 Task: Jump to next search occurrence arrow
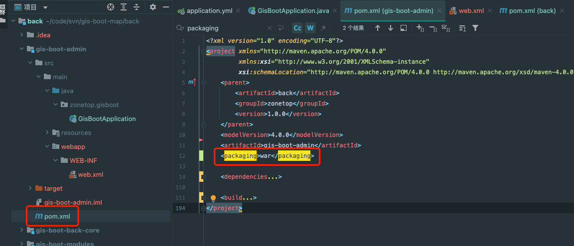pos(390,28)
